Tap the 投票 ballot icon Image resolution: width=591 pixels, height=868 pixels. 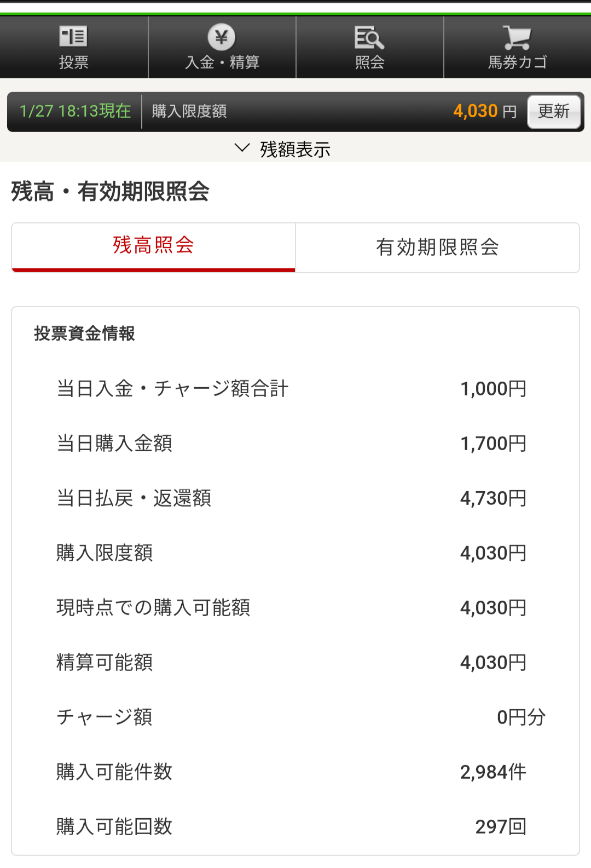point(73,37)
